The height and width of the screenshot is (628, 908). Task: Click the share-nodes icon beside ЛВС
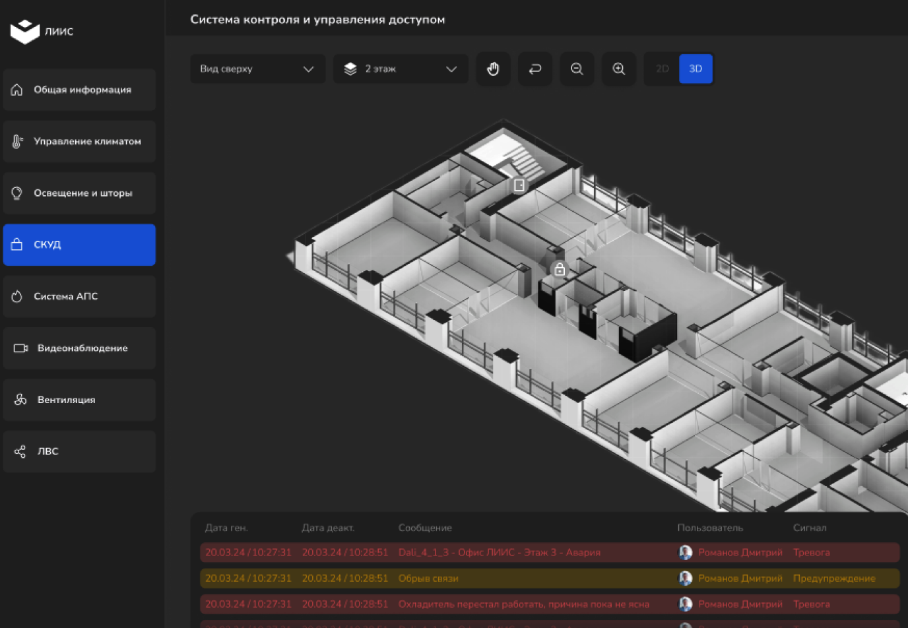[x=20, y=451]
